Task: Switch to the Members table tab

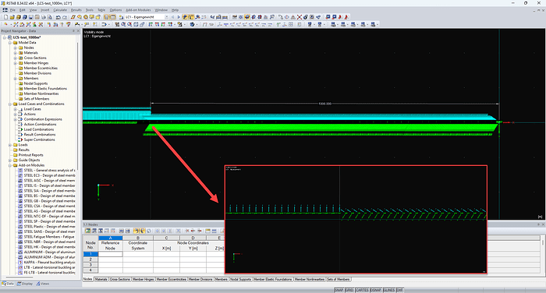Action: click(221, 280)
